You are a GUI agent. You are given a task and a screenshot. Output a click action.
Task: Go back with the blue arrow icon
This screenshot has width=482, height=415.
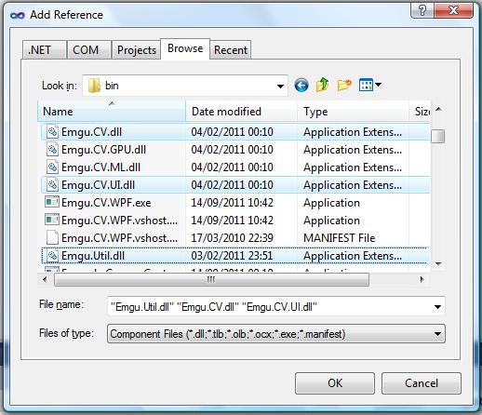301,85
